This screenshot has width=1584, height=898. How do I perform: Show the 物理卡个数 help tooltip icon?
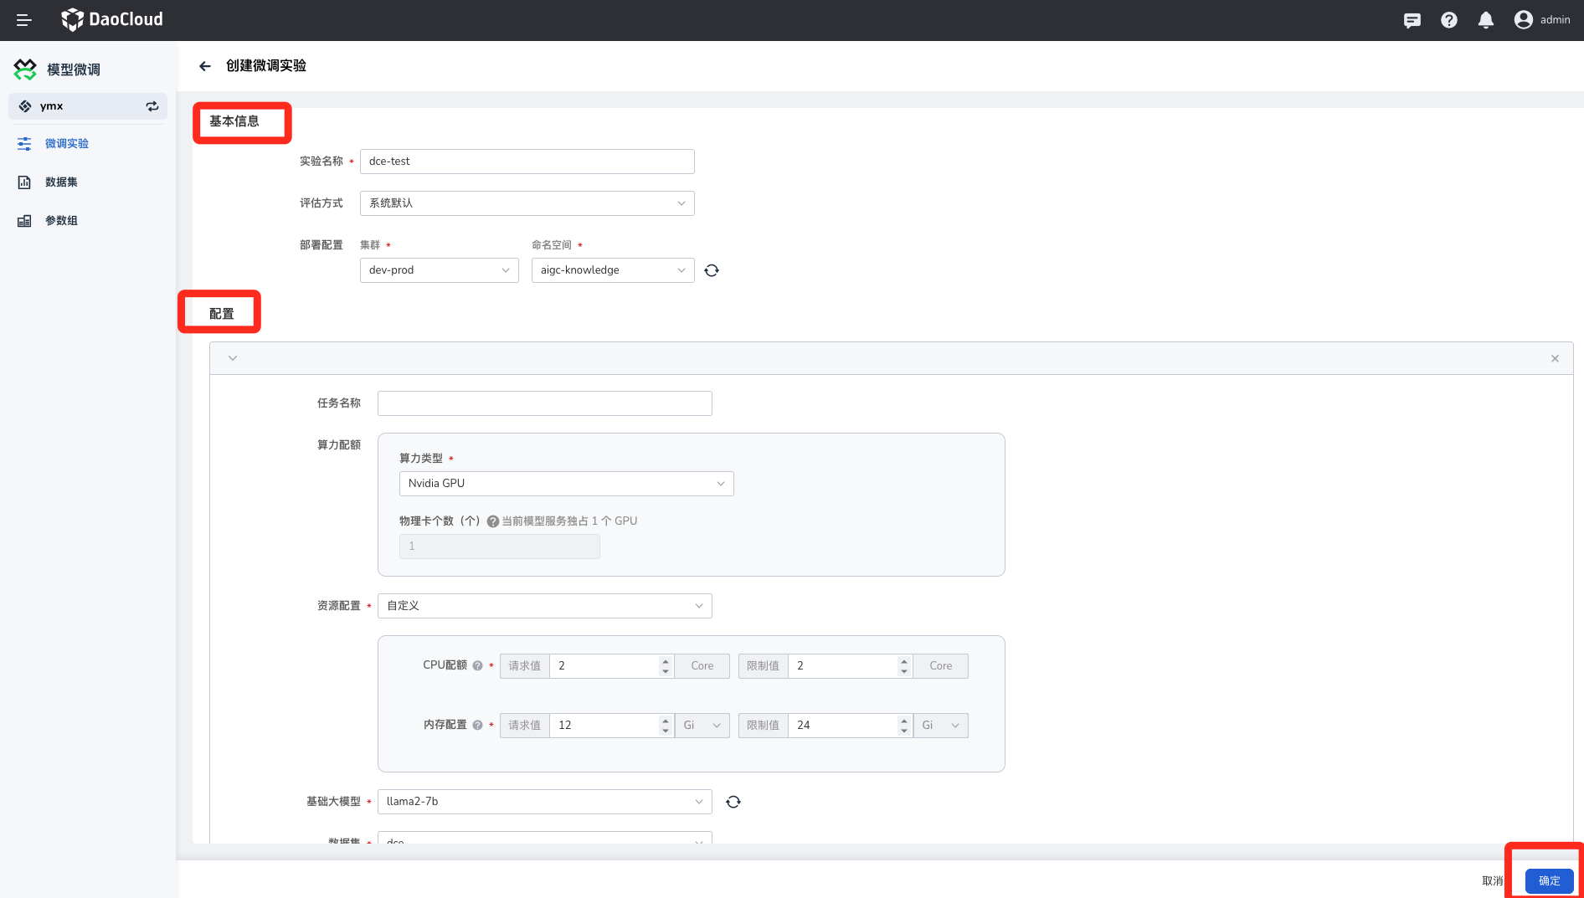493,521
